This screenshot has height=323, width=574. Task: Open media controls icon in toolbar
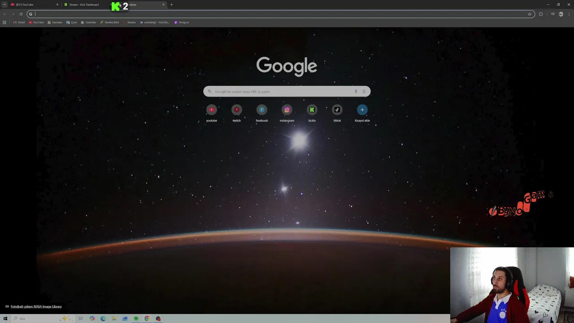552,14
